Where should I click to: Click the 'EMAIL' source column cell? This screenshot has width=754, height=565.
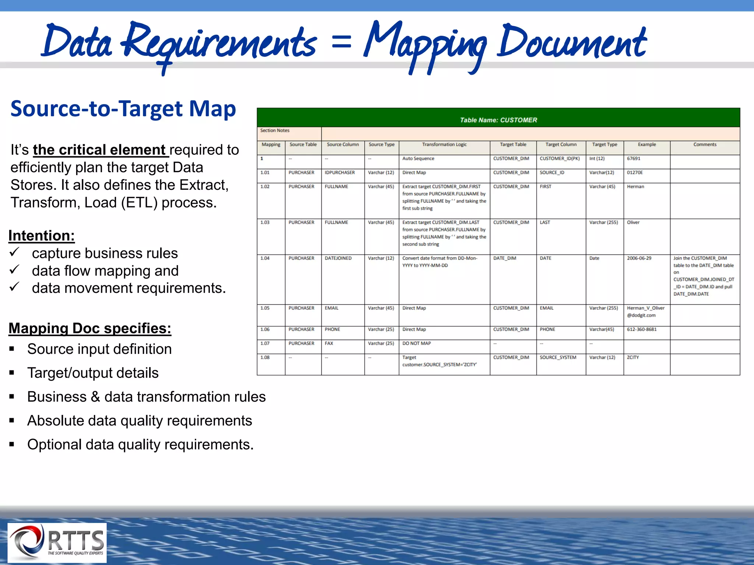343,315
